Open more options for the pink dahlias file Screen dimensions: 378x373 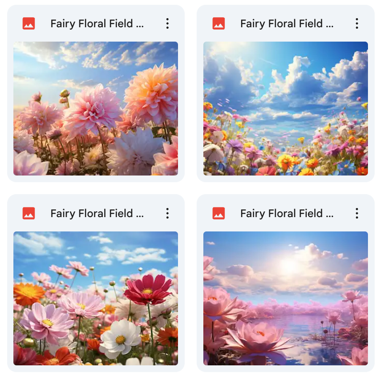(167, 23)
